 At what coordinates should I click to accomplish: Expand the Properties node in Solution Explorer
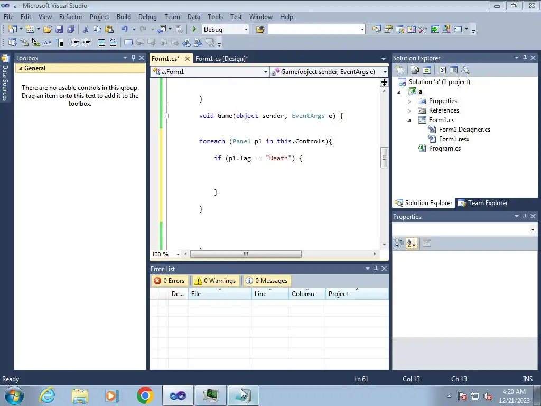click(409, 101)
